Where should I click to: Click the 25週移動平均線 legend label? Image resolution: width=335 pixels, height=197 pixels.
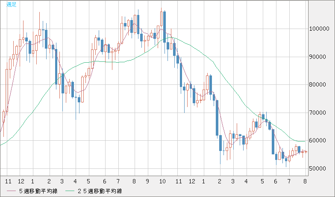click(100, 191)
